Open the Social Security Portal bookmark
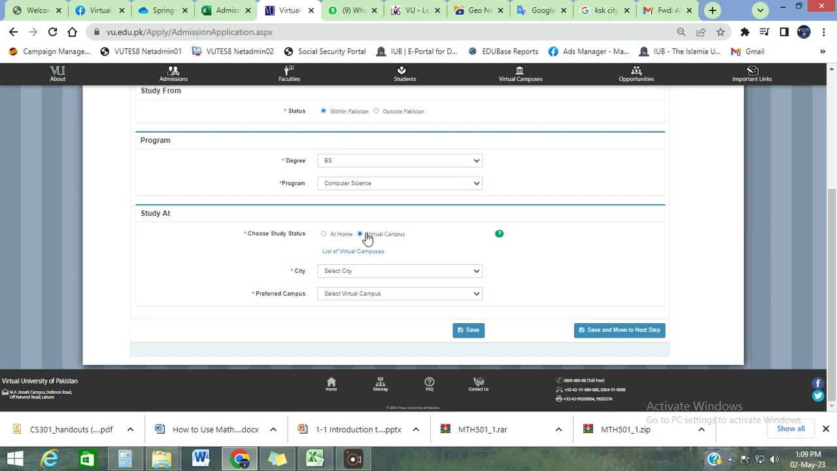Image resolution: width=837 pixels, height=471 pixels. (325, 52)
